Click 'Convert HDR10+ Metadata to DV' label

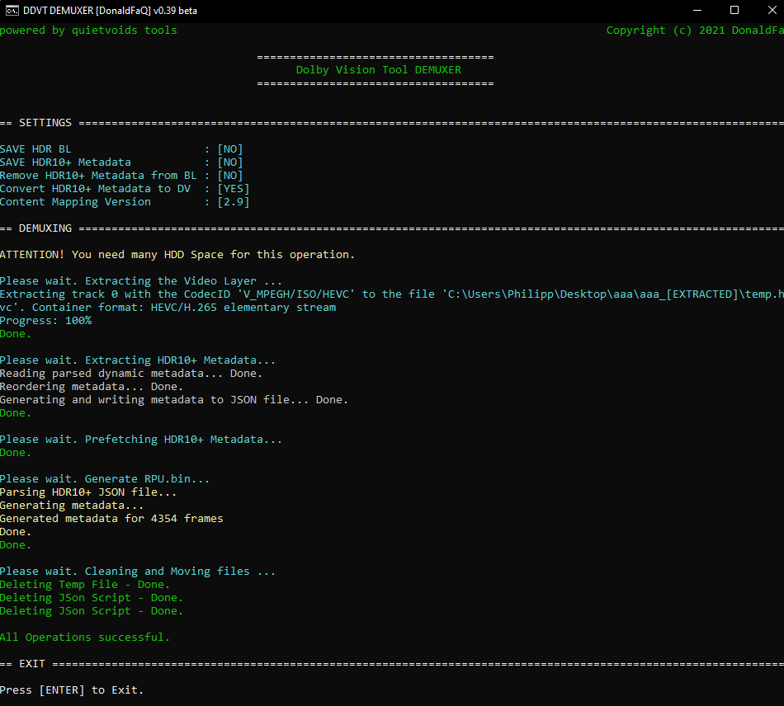(96, 189)
